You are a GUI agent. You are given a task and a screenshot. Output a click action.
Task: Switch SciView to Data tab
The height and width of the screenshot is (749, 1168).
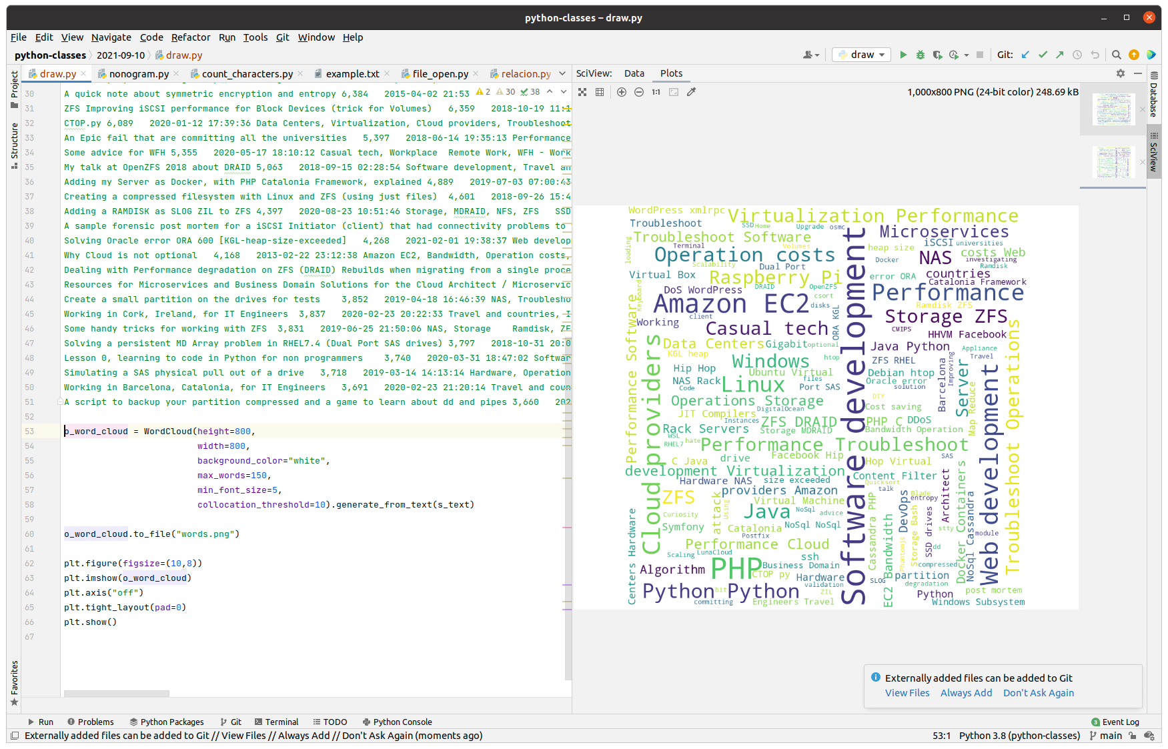click(x=634, y=73)
